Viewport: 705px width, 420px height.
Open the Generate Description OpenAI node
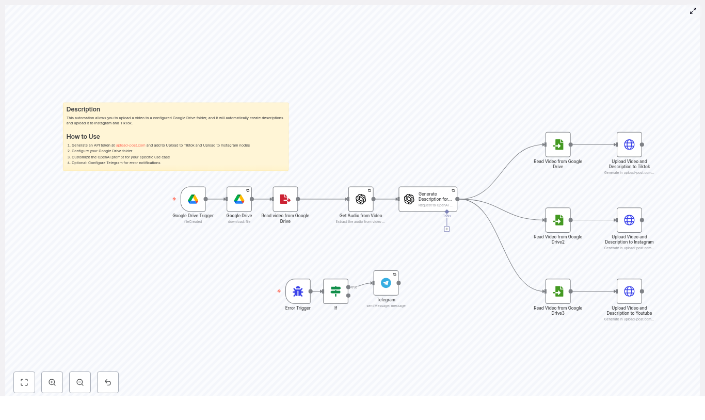pos(428,199)
